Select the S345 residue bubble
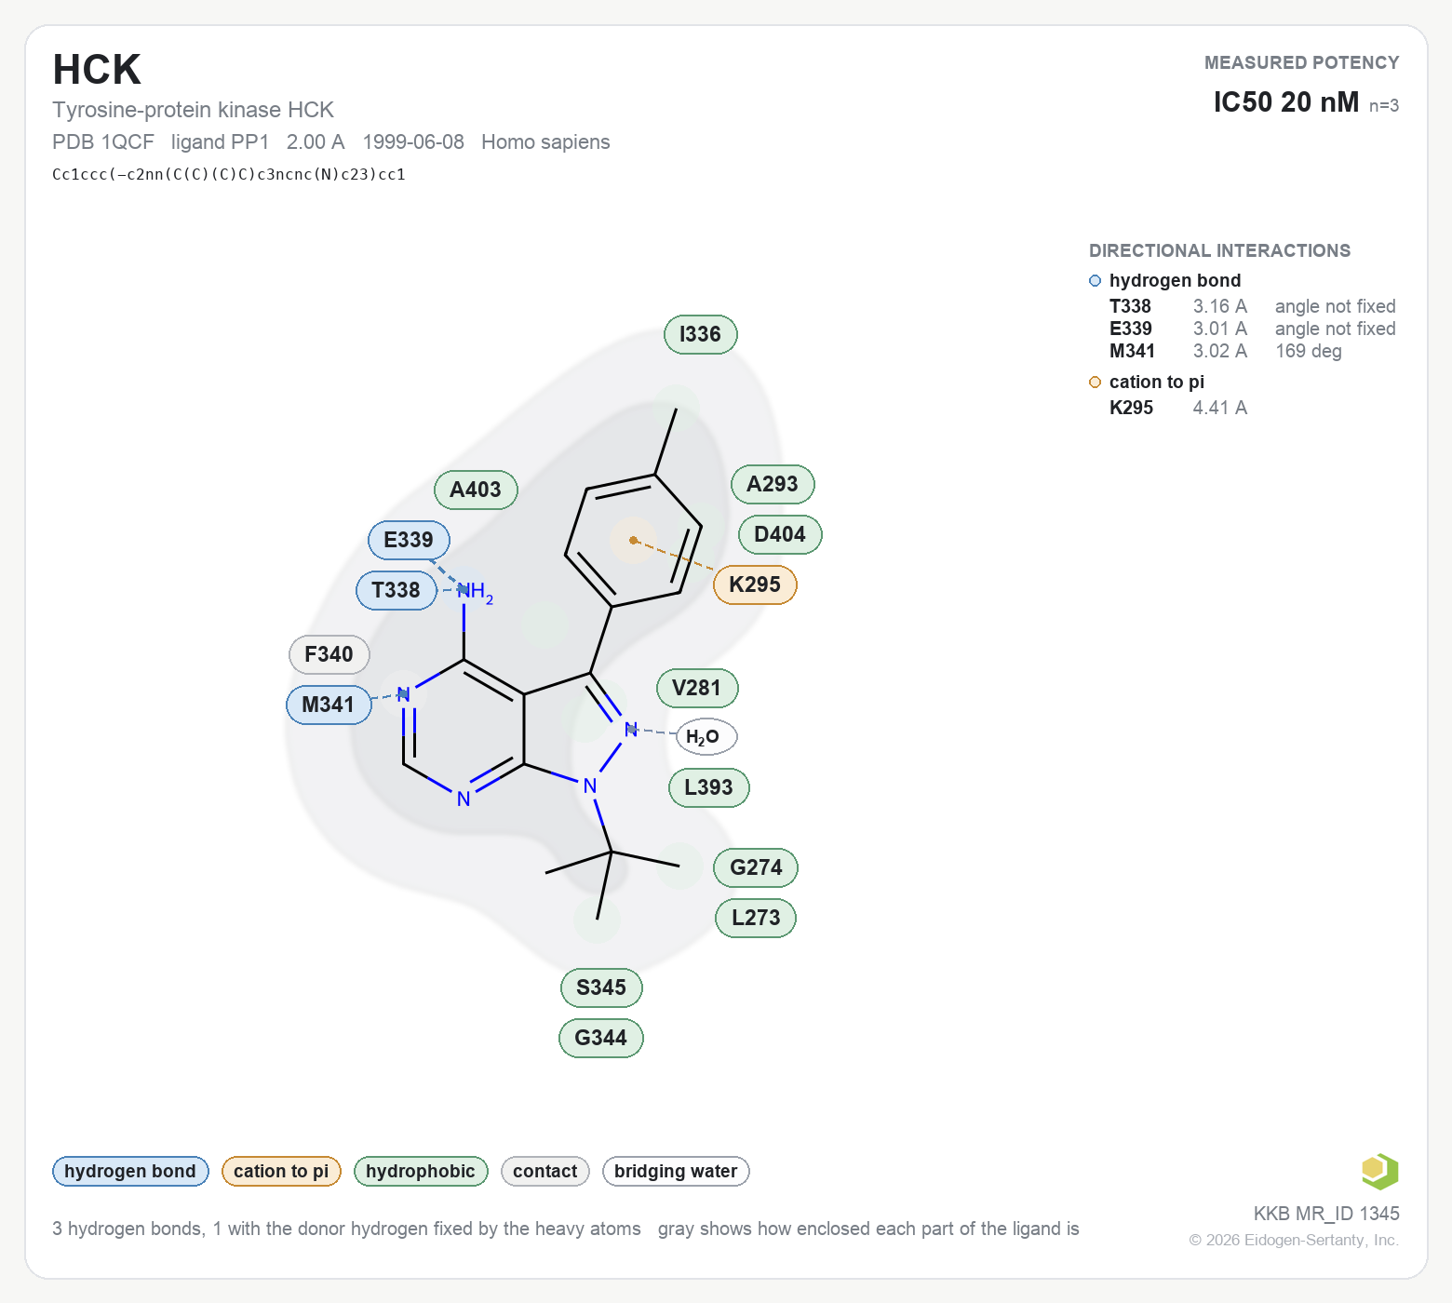1452x1303 pixels. (x=601, y=987)
